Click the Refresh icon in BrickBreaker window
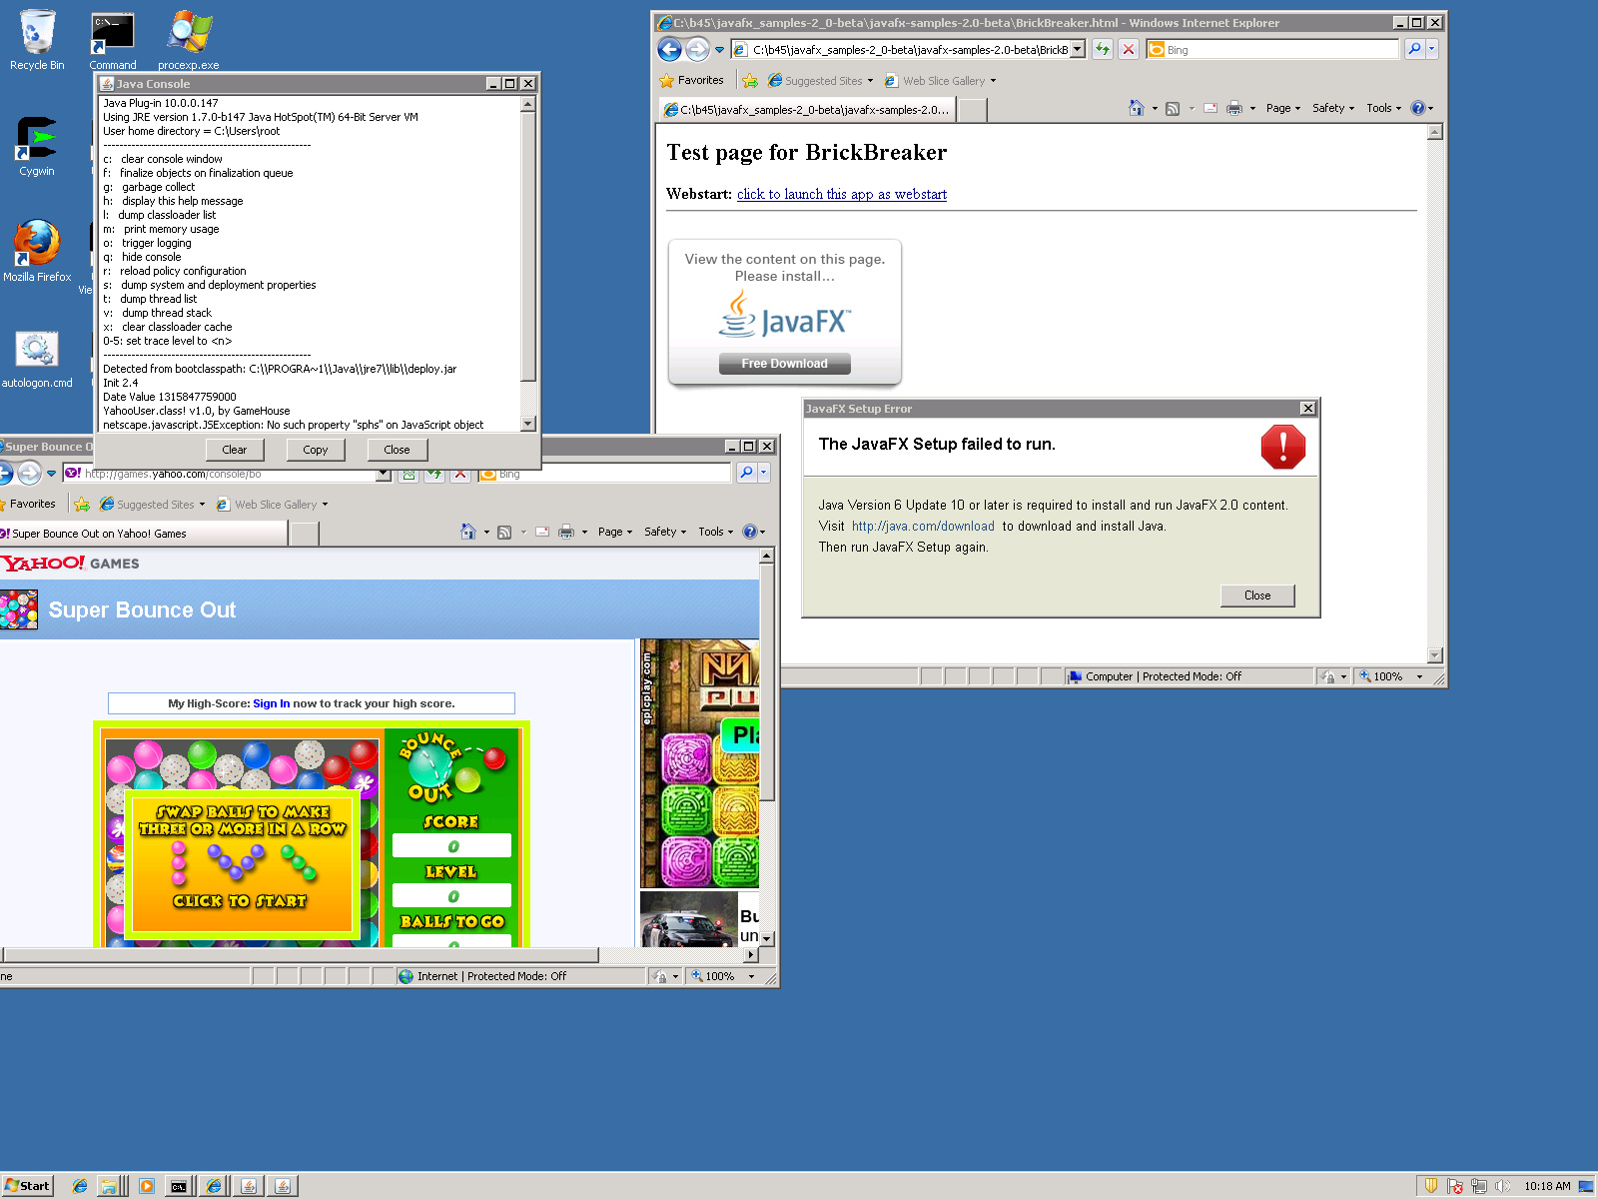This screenshot has height=1199, width=1598. (1102, 49)
